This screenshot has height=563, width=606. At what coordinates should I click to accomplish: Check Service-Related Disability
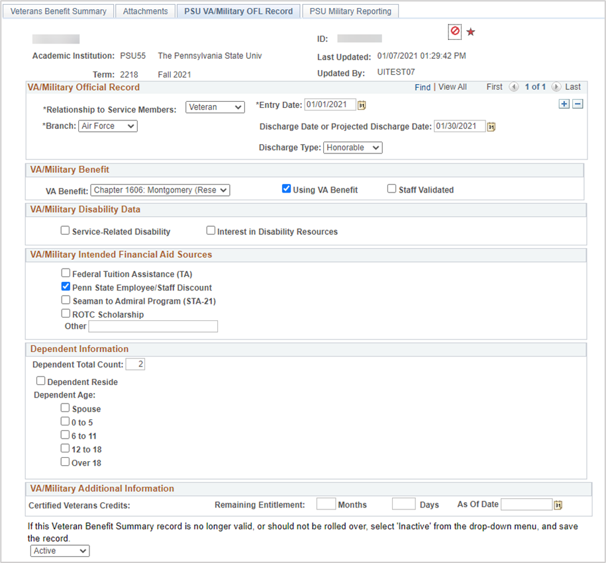[x=65, y=230]
